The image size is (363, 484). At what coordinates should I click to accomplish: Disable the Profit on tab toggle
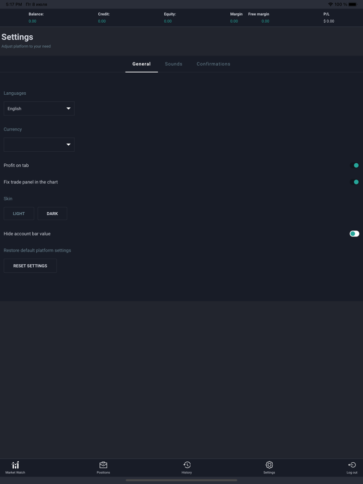tap(355, 165)
